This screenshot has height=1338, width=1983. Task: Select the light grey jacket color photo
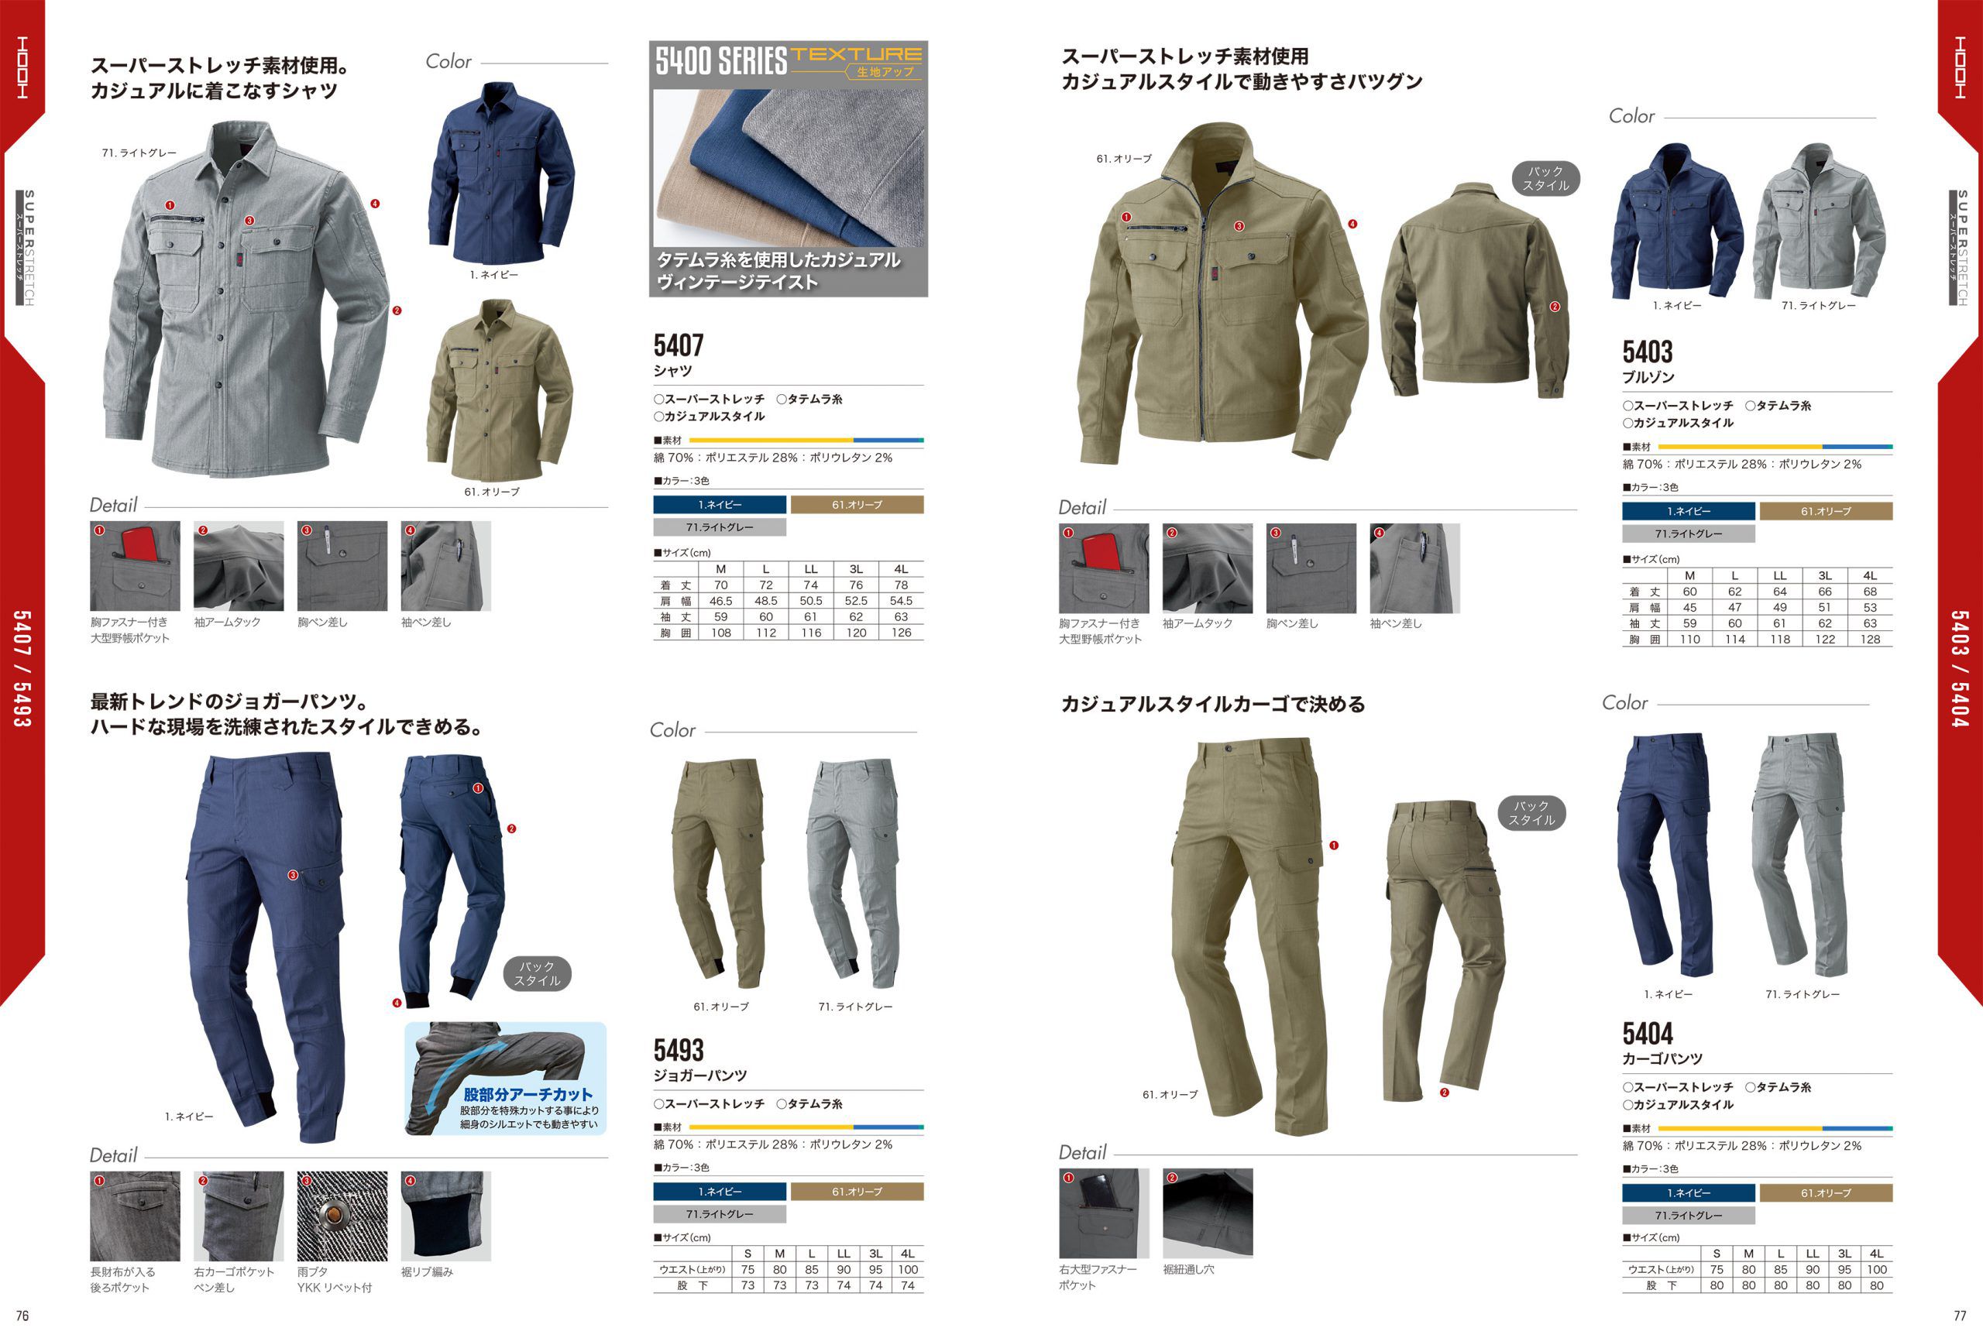point(1820,220)
